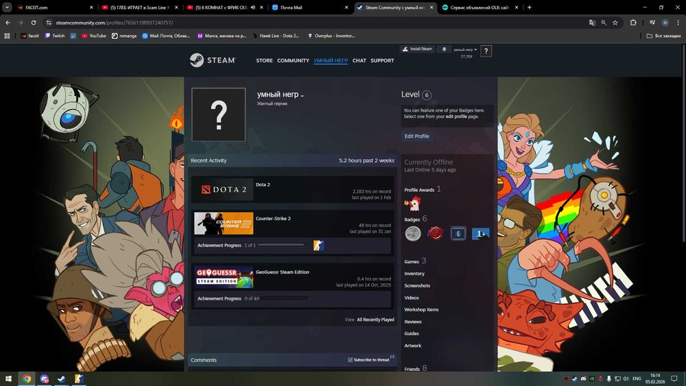Click the page vertical scrollbar

click(x=683, y=142)
